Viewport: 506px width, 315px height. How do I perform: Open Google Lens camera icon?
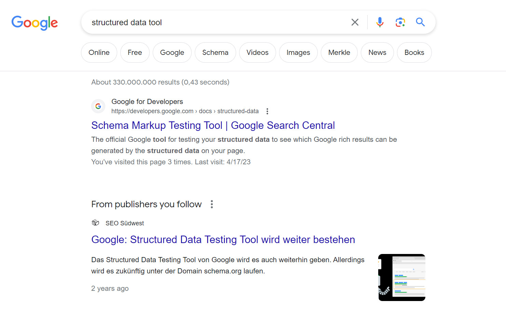(x=400, y=22)
